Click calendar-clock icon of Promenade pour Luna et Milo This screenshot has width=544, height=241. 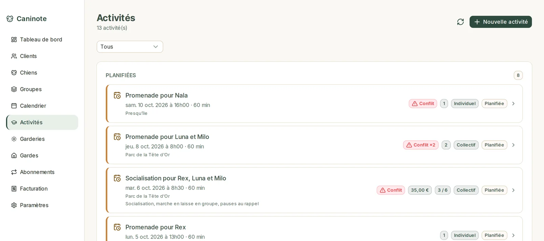(117, 137)
